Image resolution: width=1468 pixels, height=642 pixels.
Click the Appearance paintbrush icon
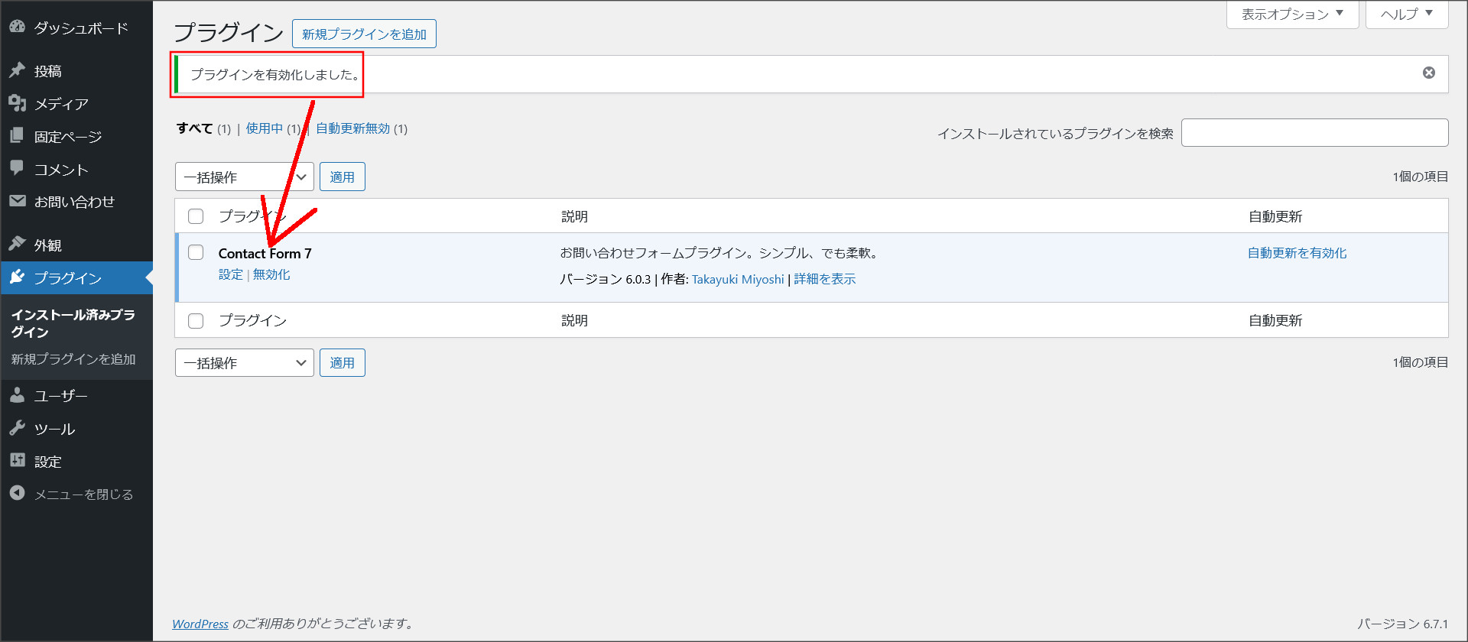(x=17, y=244)
